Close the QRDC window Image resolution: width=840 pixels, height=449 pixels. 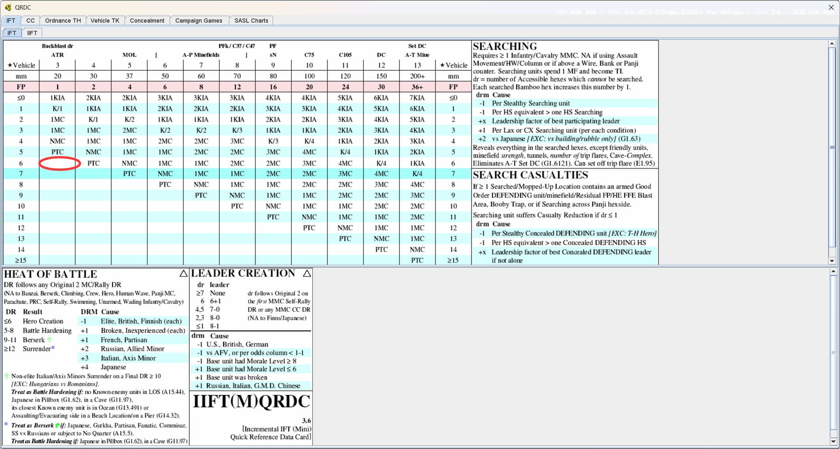tap(831, 7)
